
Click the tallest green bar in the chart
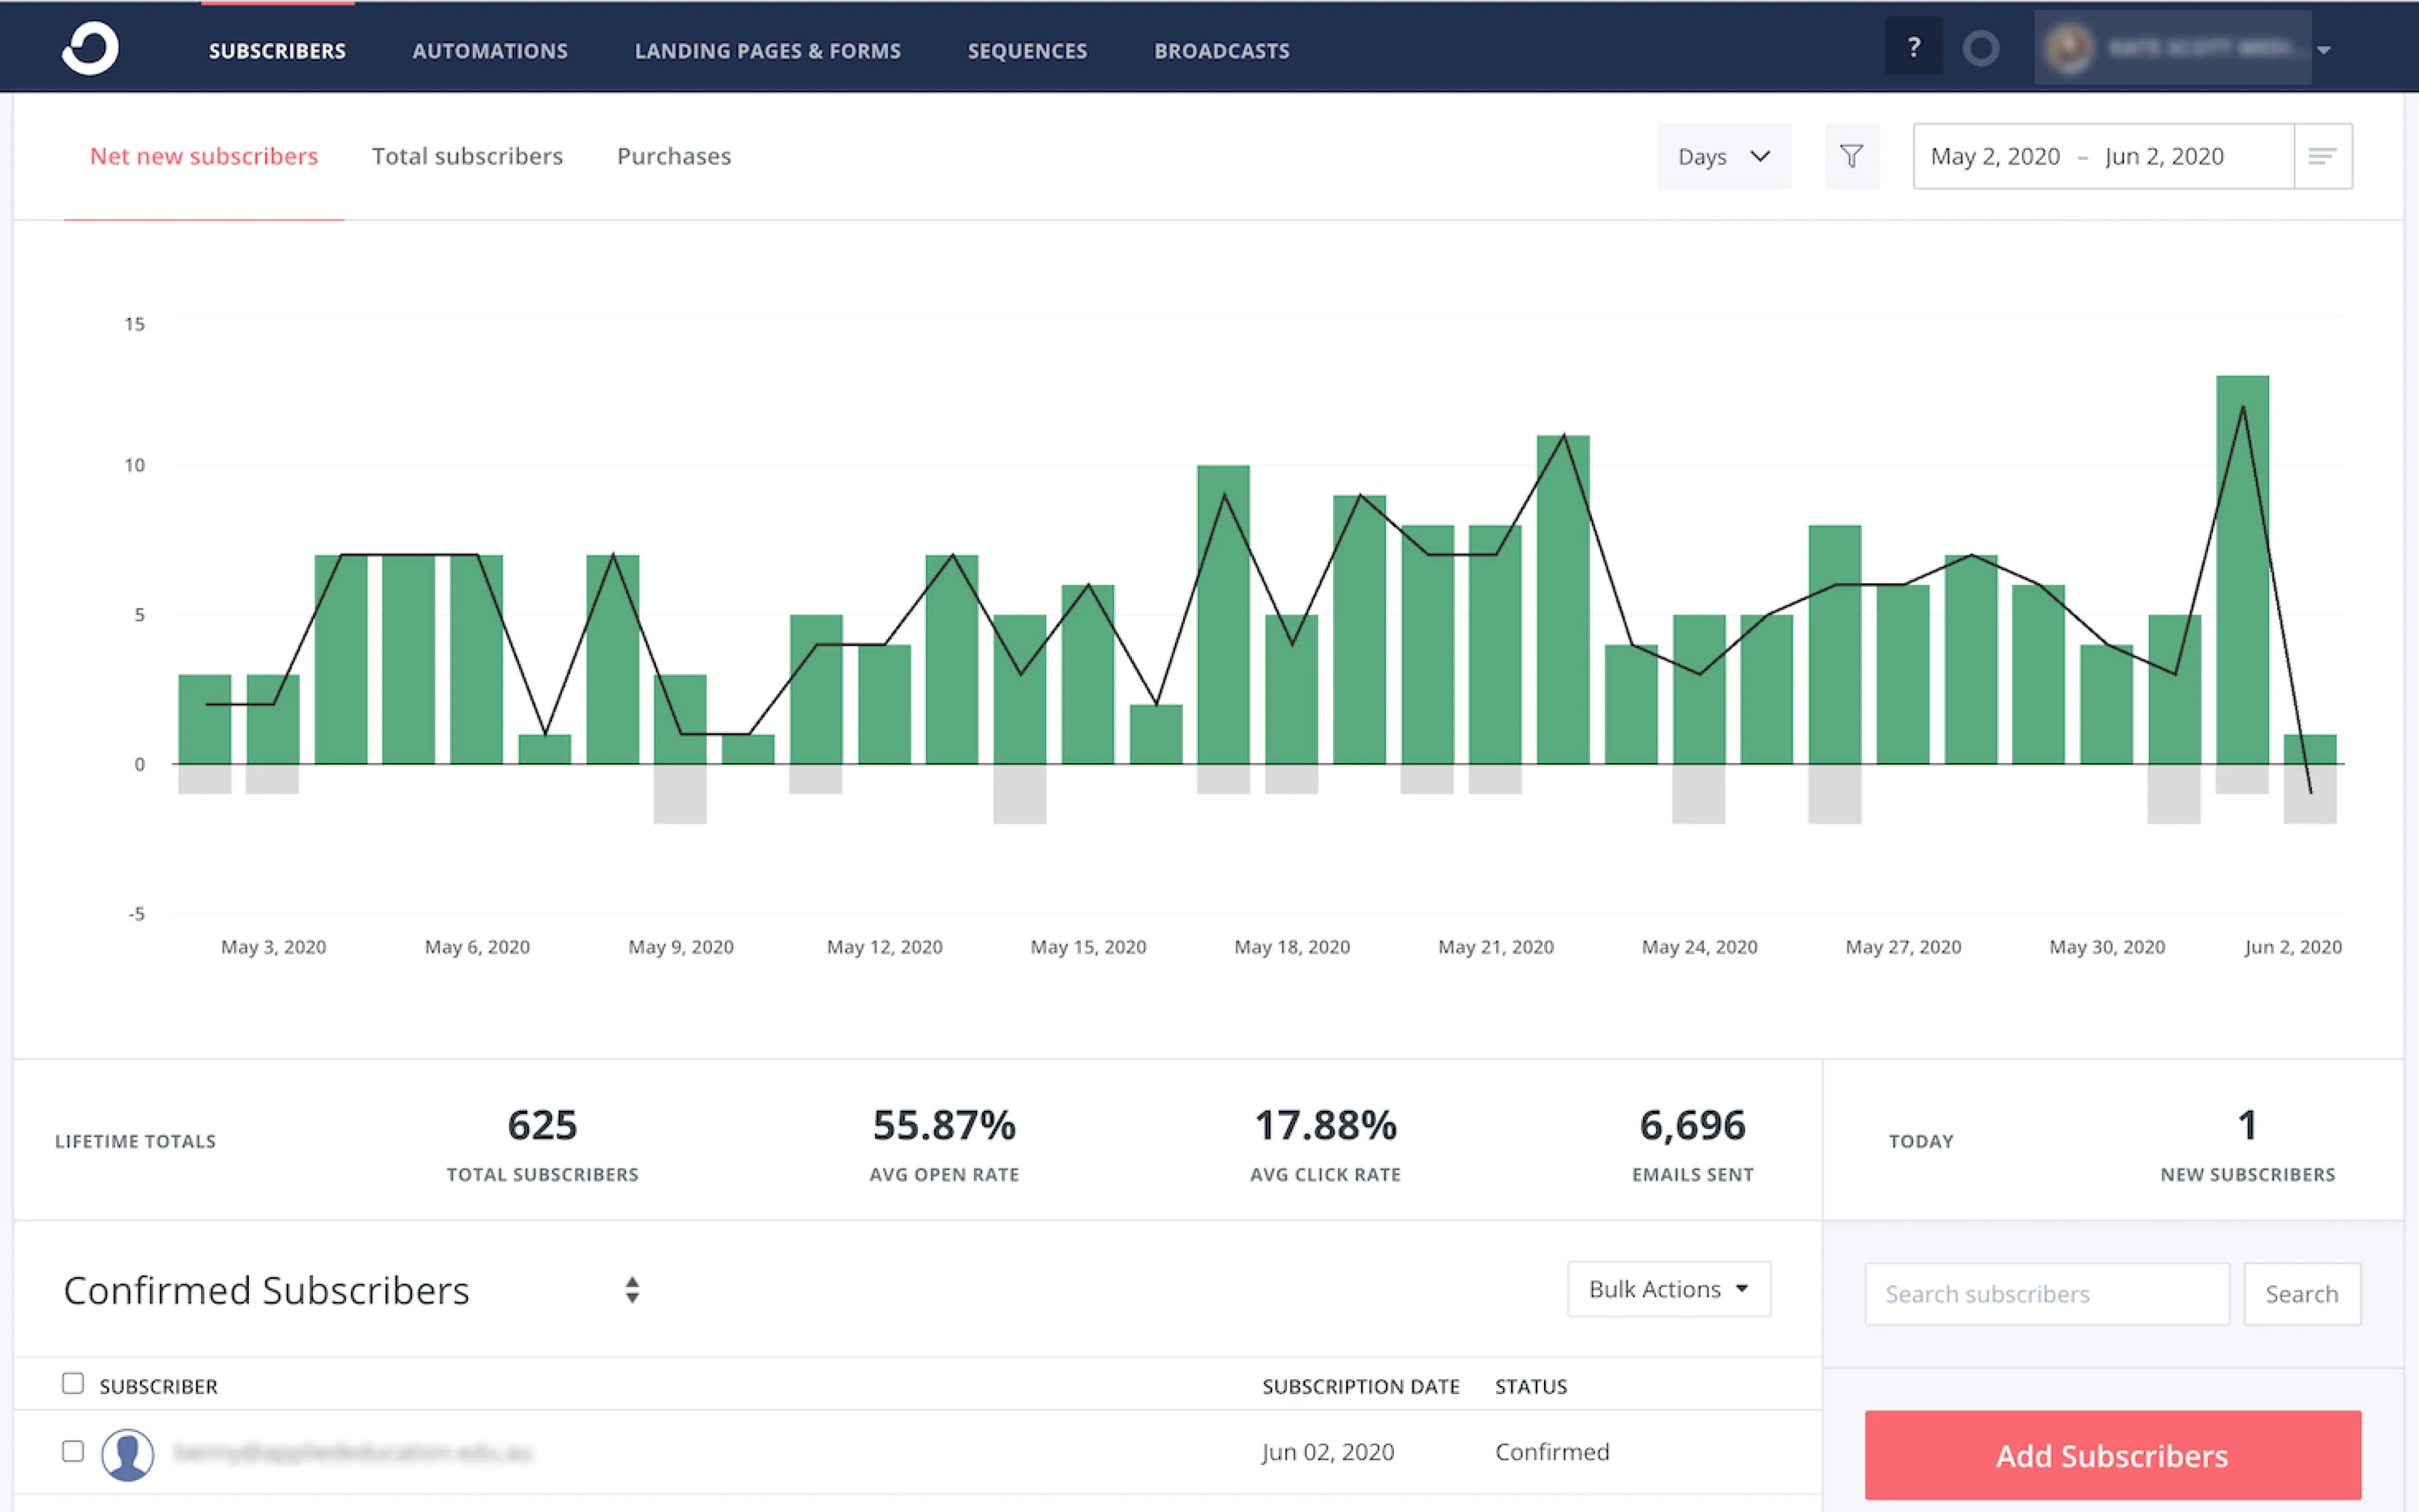(x=2242, y=570)
